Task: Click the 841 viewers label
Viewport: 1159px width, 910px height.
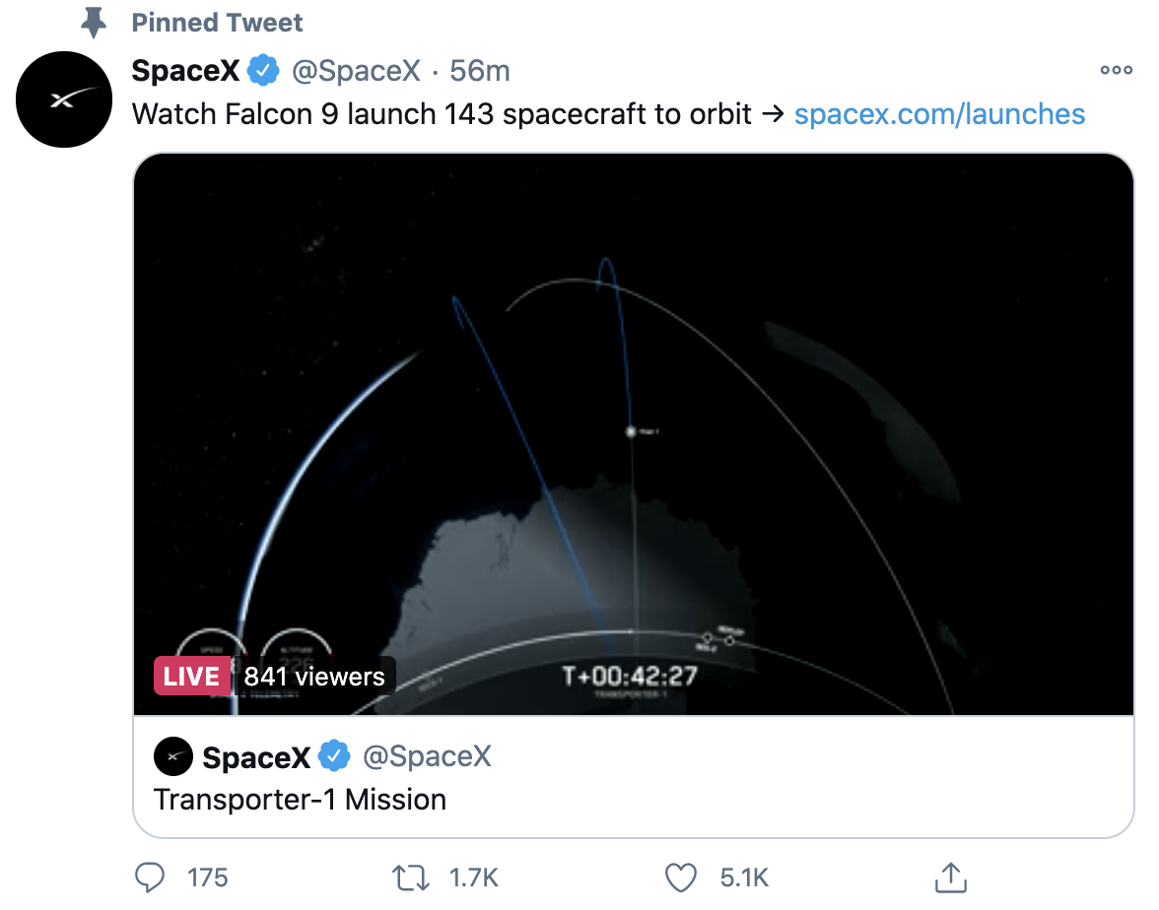Action: pos(313,677)
